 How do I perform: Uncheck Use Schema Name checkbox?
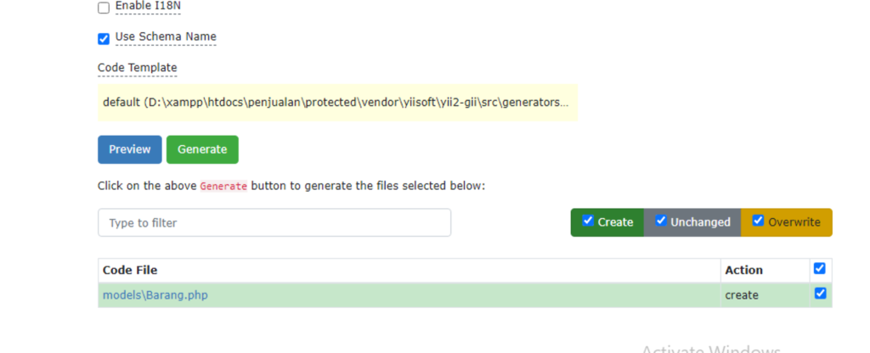tap(103, 39)
